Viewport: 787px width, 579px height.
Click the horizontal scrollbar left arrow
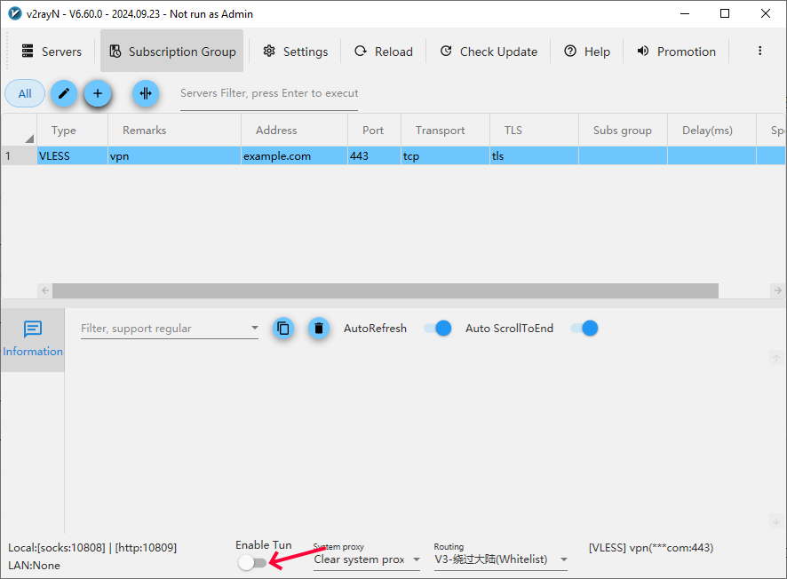click(x=45, y=290)
